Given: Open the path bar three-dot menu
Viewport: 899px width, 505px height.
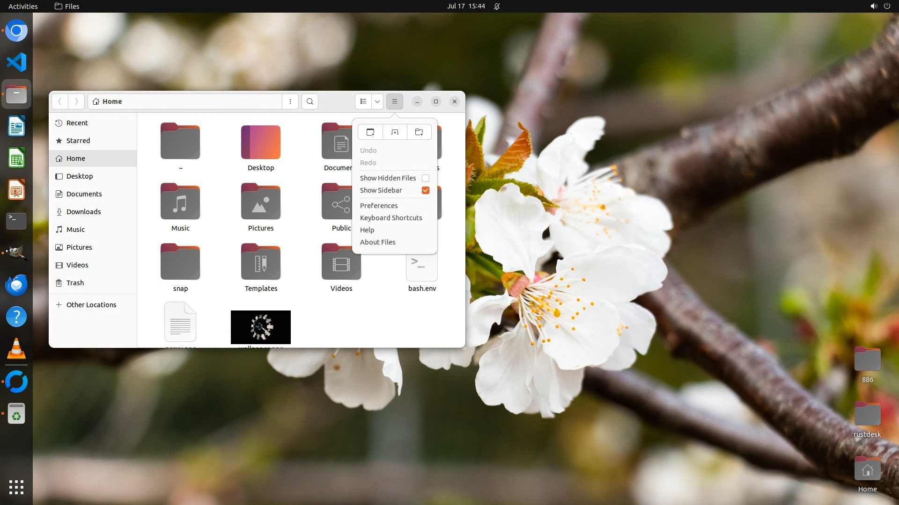Looking at the screenshot, I should coord(290,101).
